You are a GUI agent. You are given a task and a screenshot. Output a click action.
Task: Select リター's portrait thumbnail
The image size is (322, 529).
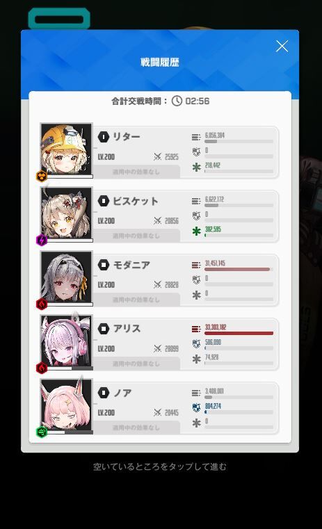[66, 149]
